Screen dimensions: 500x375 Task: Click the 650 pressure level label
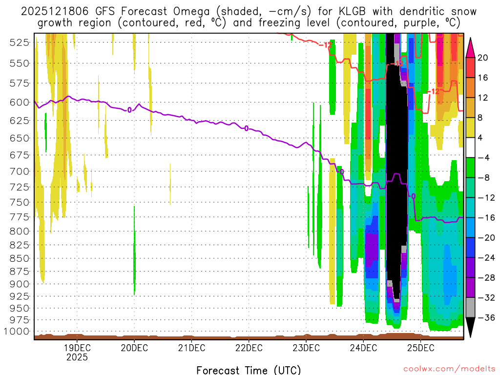pyautogui.click(x=20, y=138)
